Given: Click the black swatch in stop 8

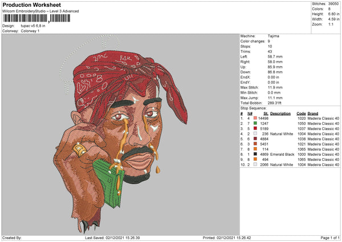Looking at the screenshot, I should [255, 154].
